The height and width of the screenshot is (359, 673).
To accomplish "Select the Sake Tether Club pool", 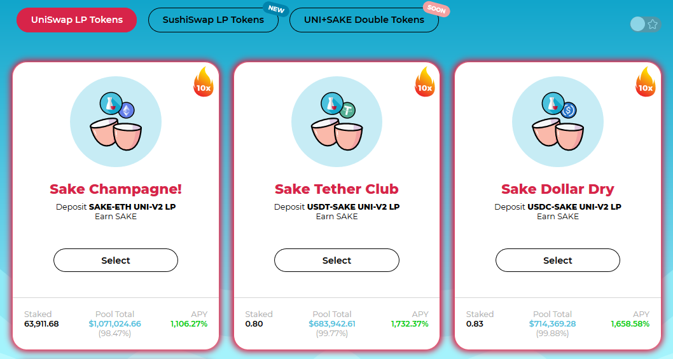I will coord(336,261).
